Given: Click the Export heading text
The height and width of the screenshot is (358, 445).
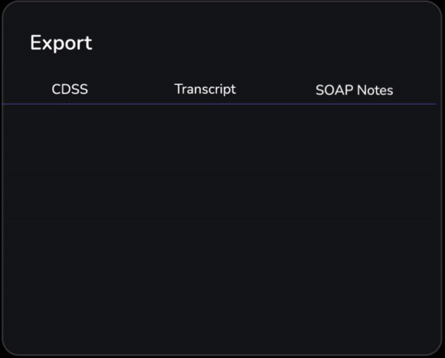Looking at the screenshot, I should [61, 42].
